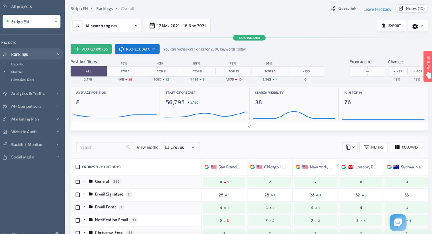Open the Stripo EN project dropdown
Screen dimensions: 432x234
tap(32, 21)
